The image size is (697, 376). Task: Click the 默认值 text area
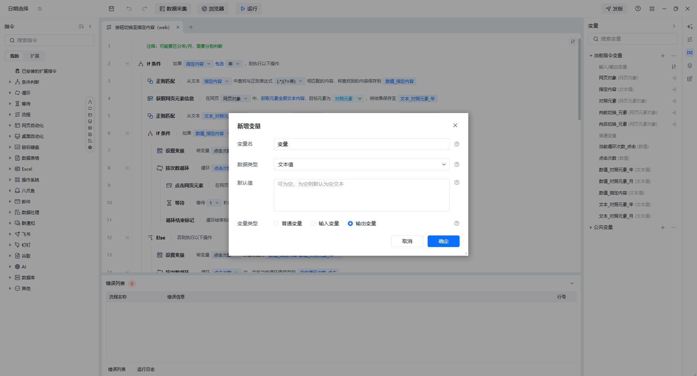pyautogui.click(x=362, y=195)
